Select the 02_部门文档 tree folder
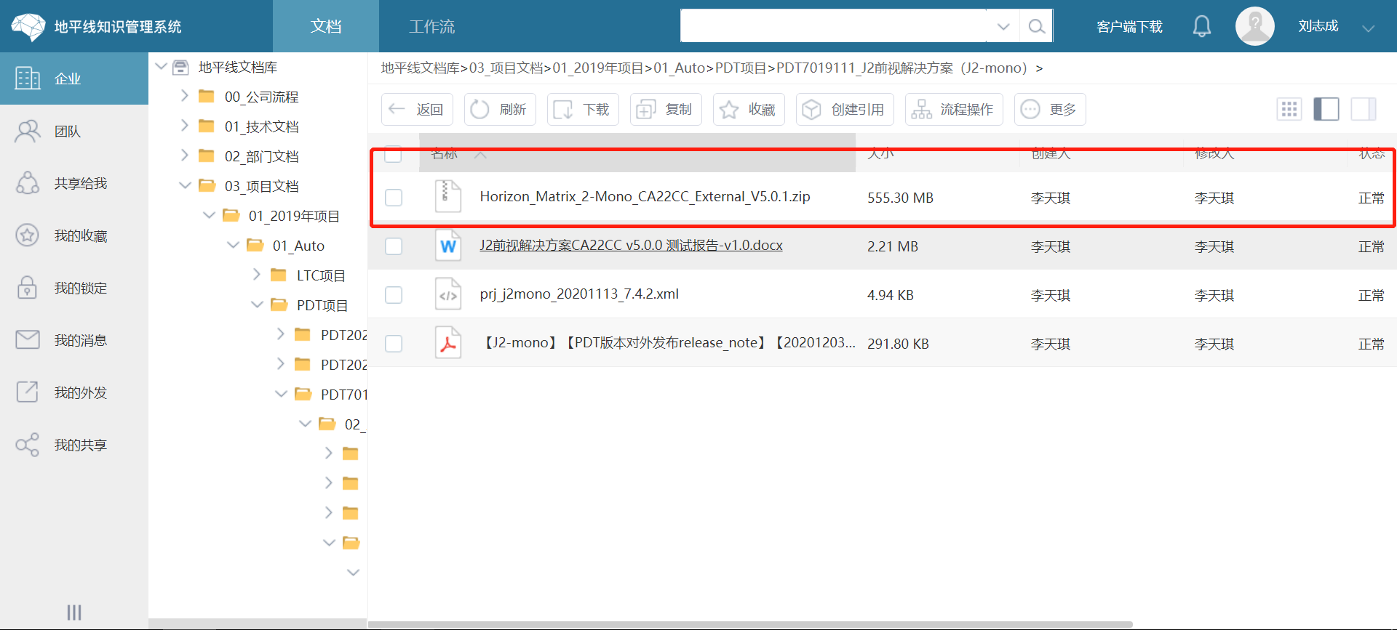 click(x=261, y=156)
